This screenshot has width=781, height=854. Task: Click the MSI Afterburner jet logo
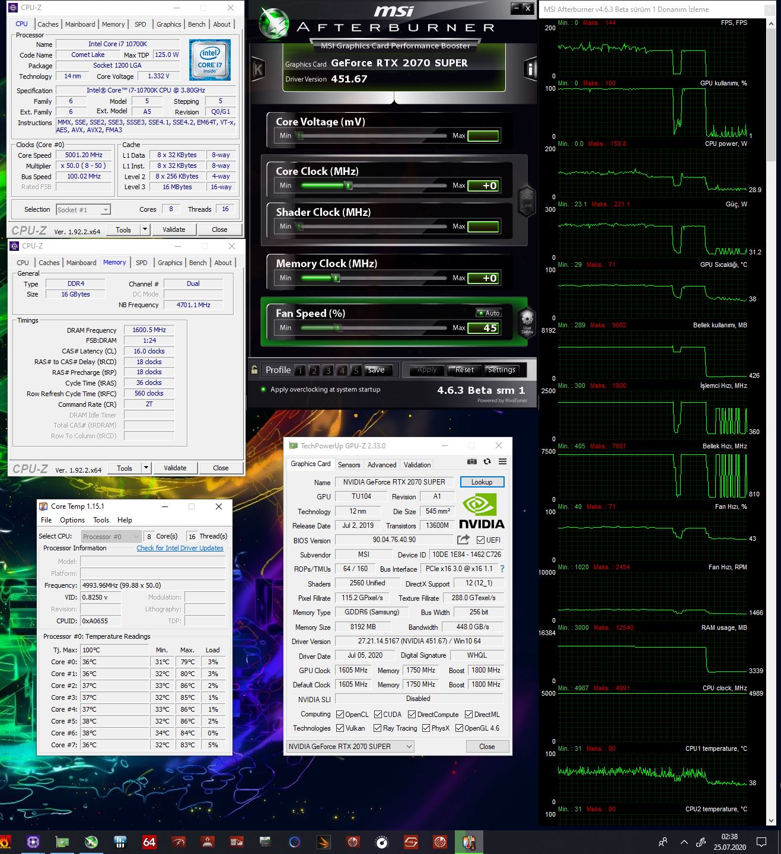(274, 24)
